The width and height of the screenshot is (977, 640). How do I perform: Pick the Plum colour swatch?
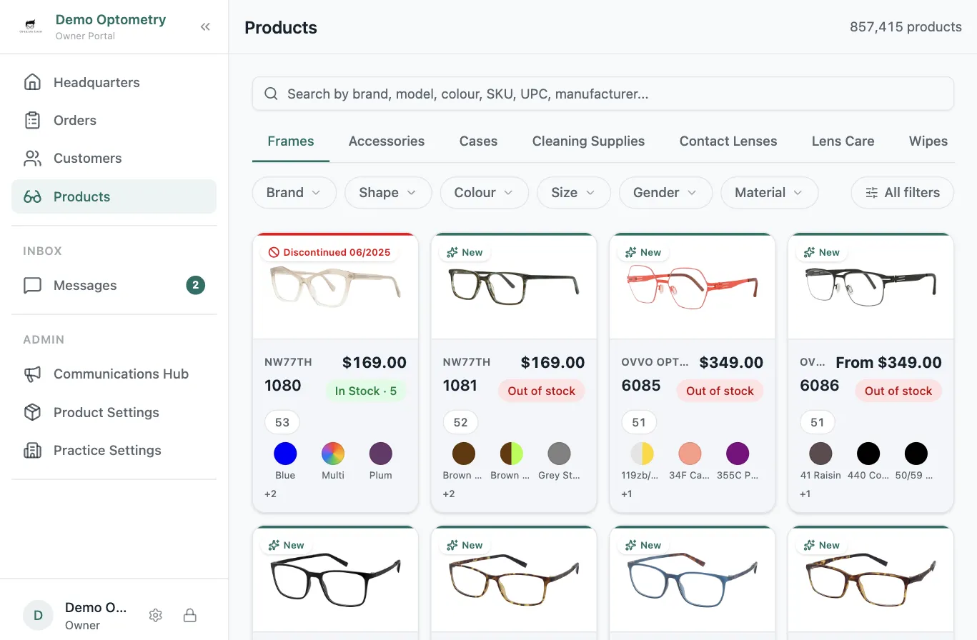380,453
